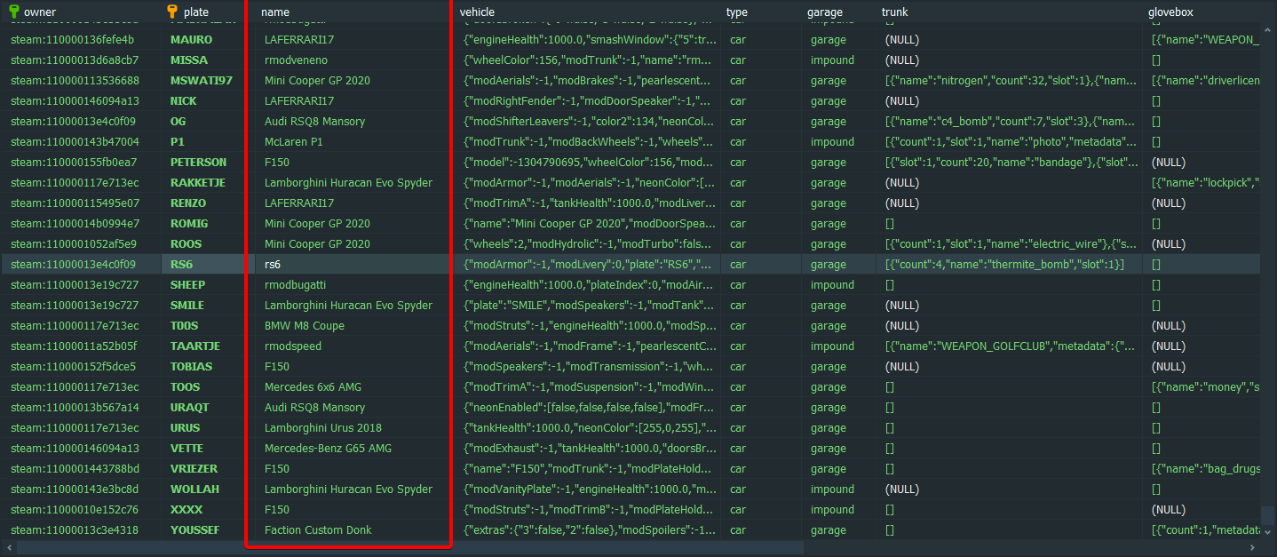Select the YOUSSEF plate cell
1277x557 pixels.
[x=195, y=530]
